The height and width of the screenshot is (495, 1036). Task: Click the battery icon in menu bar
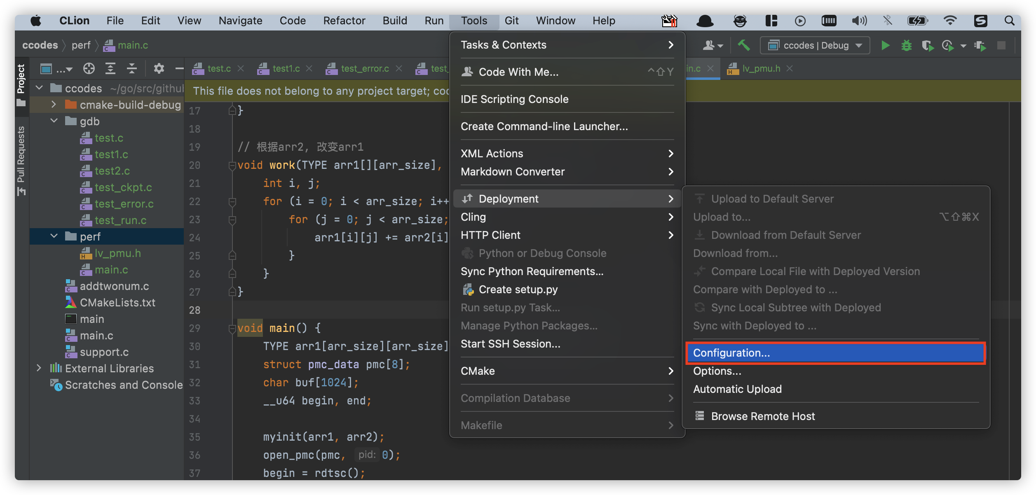[917, 21]
